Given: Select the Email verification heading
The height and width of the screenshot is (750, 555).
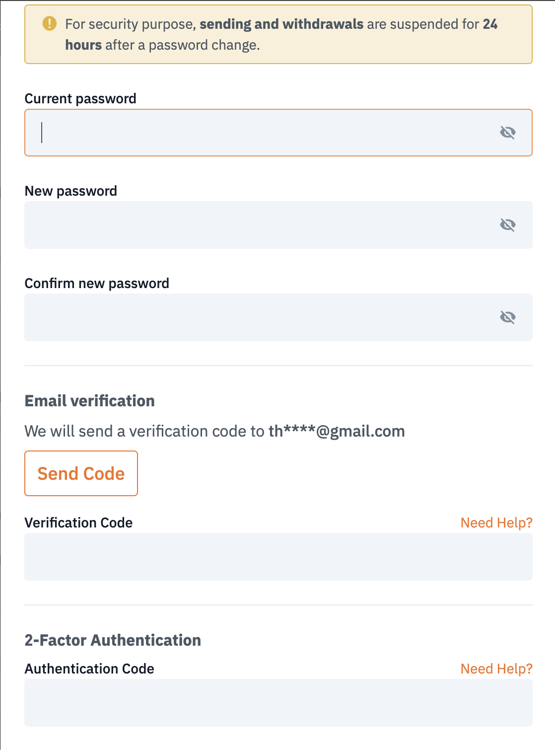Looking at the screenshot, I should tap(90, 401).
